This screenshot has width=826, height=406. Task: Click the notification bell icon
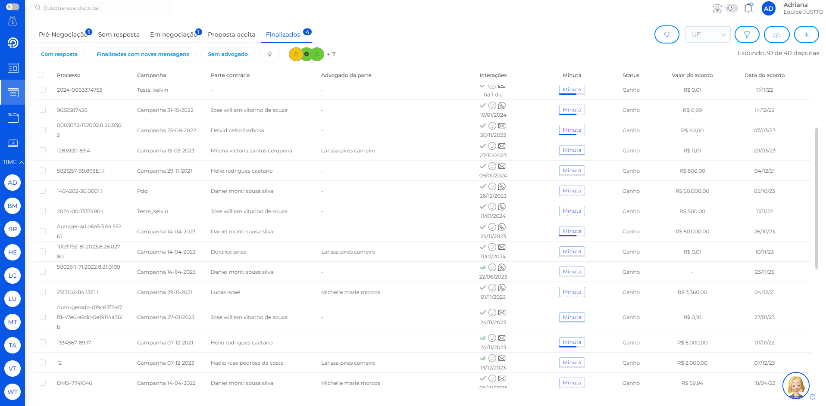(748, 8)
